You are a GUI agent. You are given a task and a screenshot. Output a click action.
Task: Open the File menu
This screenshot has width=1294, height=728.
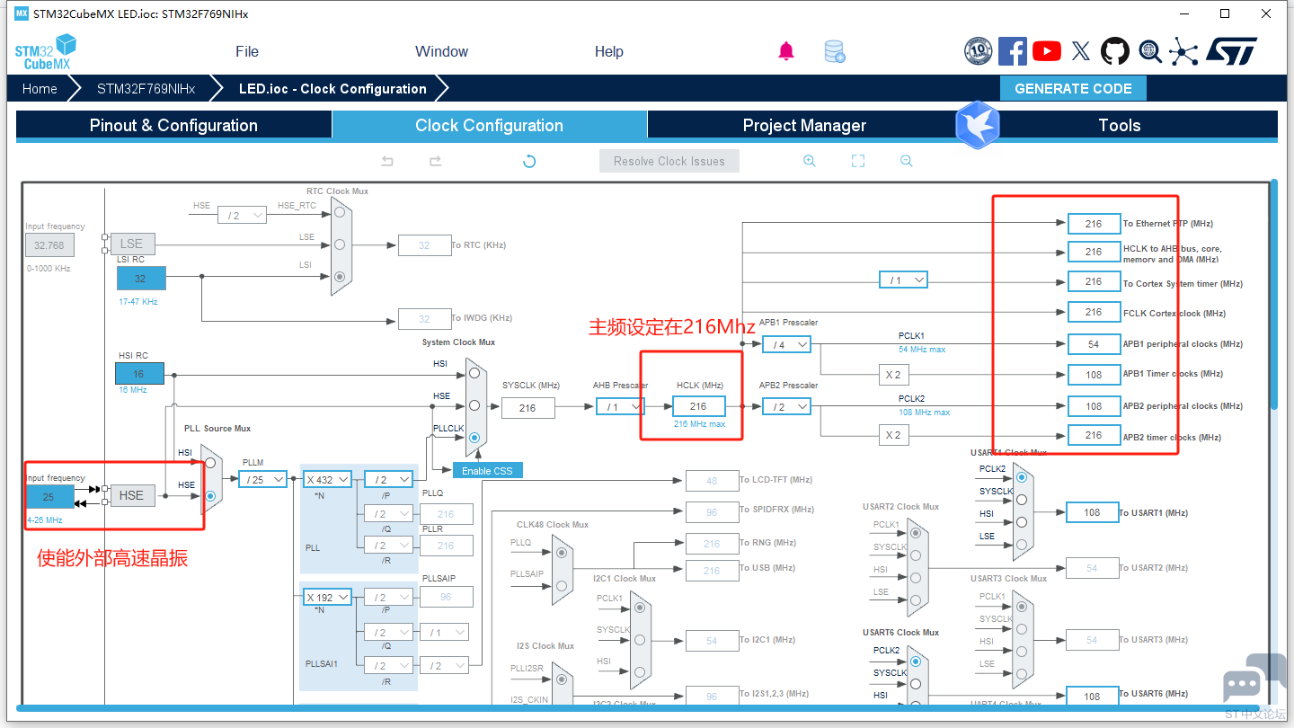(247, 51)
